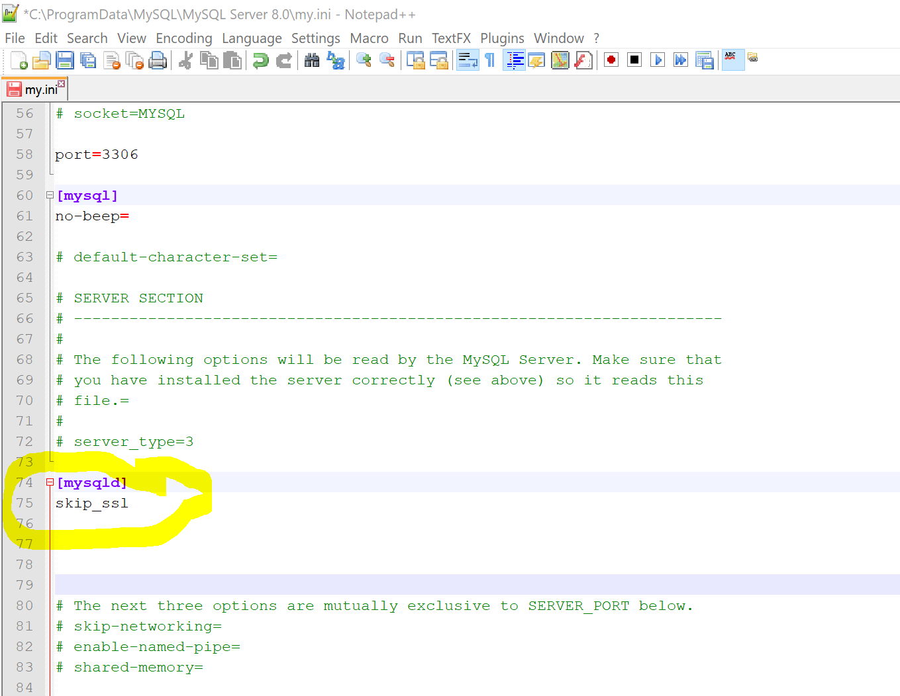Viewport: 900px width, 696px height.
Task: Undo the last edit with green arrow
Action: (x=260, y=61)
